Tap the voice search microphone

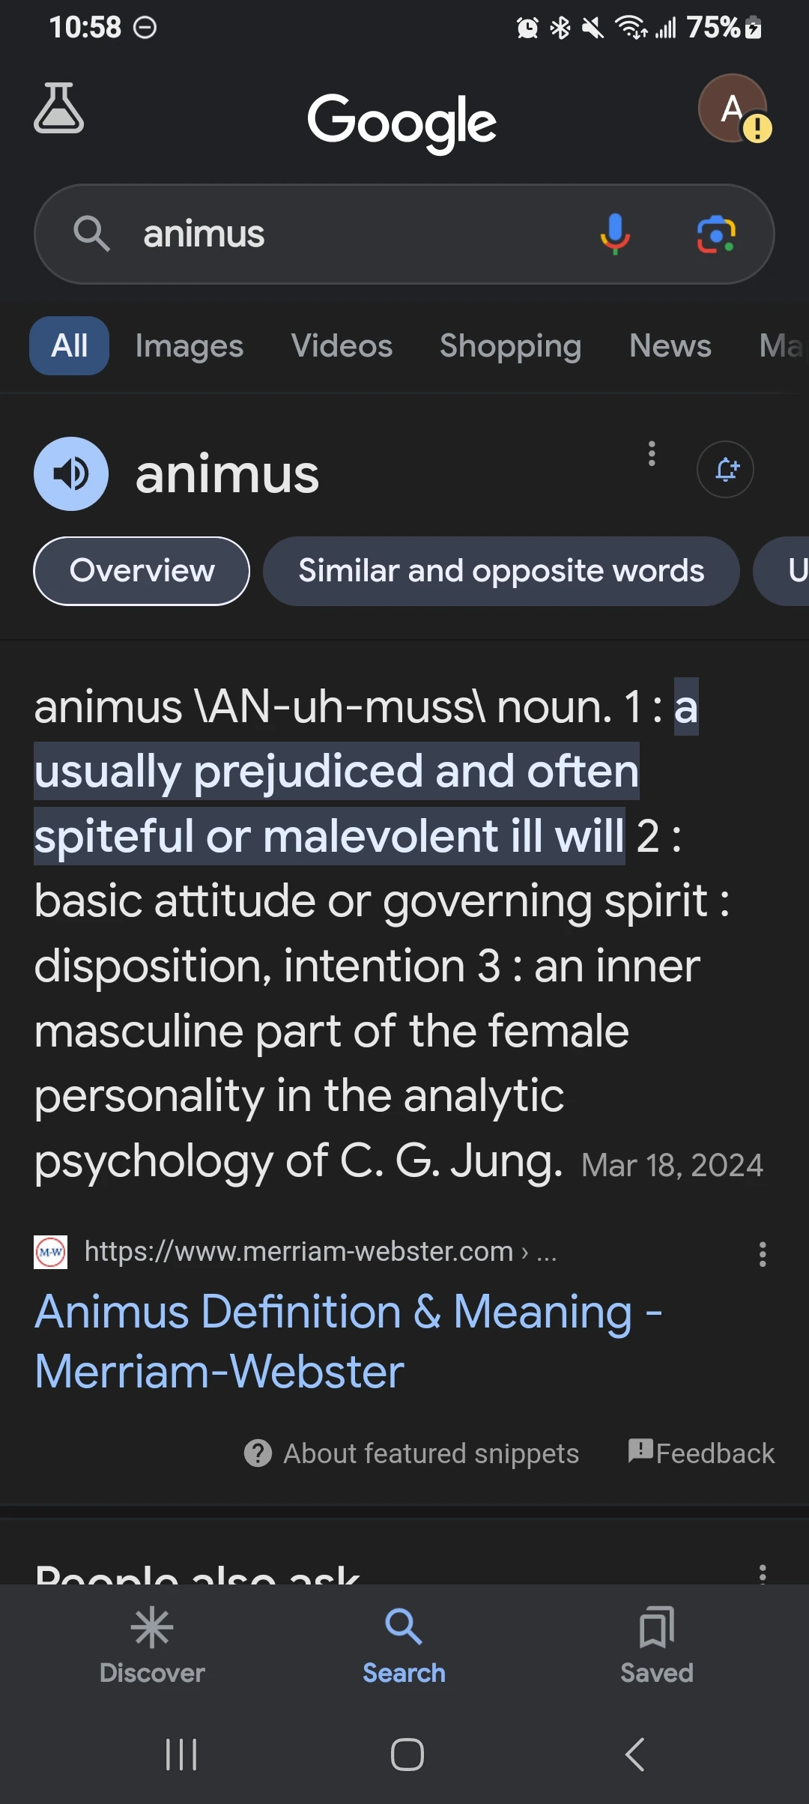click(614, 234)
